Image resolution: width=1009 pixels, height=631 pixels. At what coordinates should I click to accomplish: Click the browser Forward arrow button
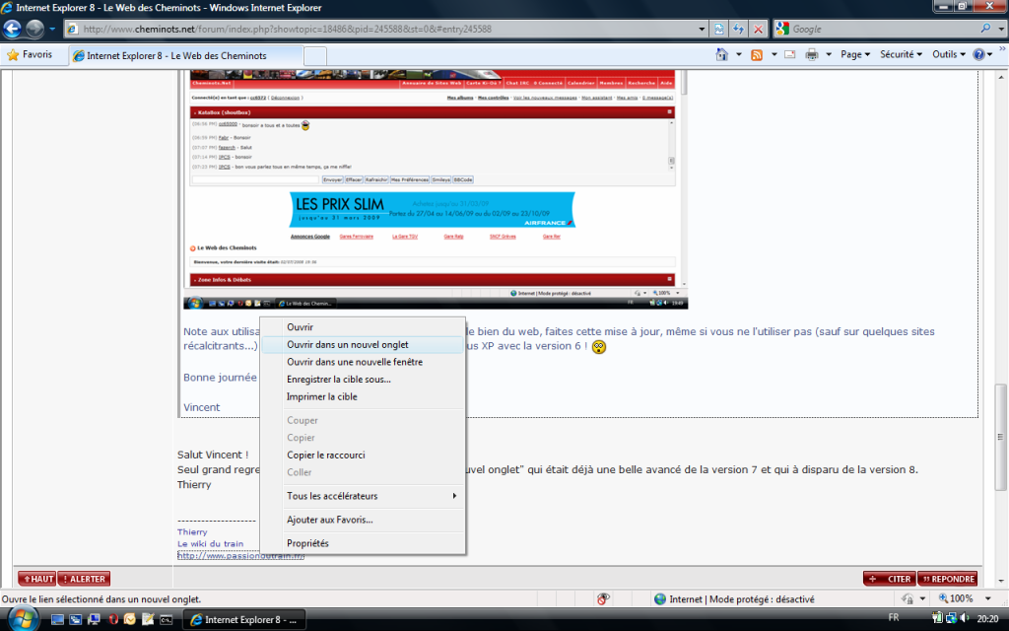coord(34,29)
